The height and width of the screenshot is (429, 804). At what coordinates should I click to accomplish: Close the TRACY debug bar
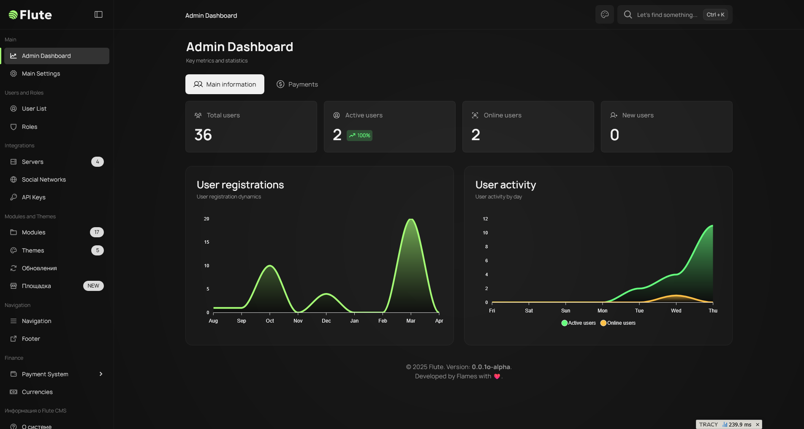758,424
